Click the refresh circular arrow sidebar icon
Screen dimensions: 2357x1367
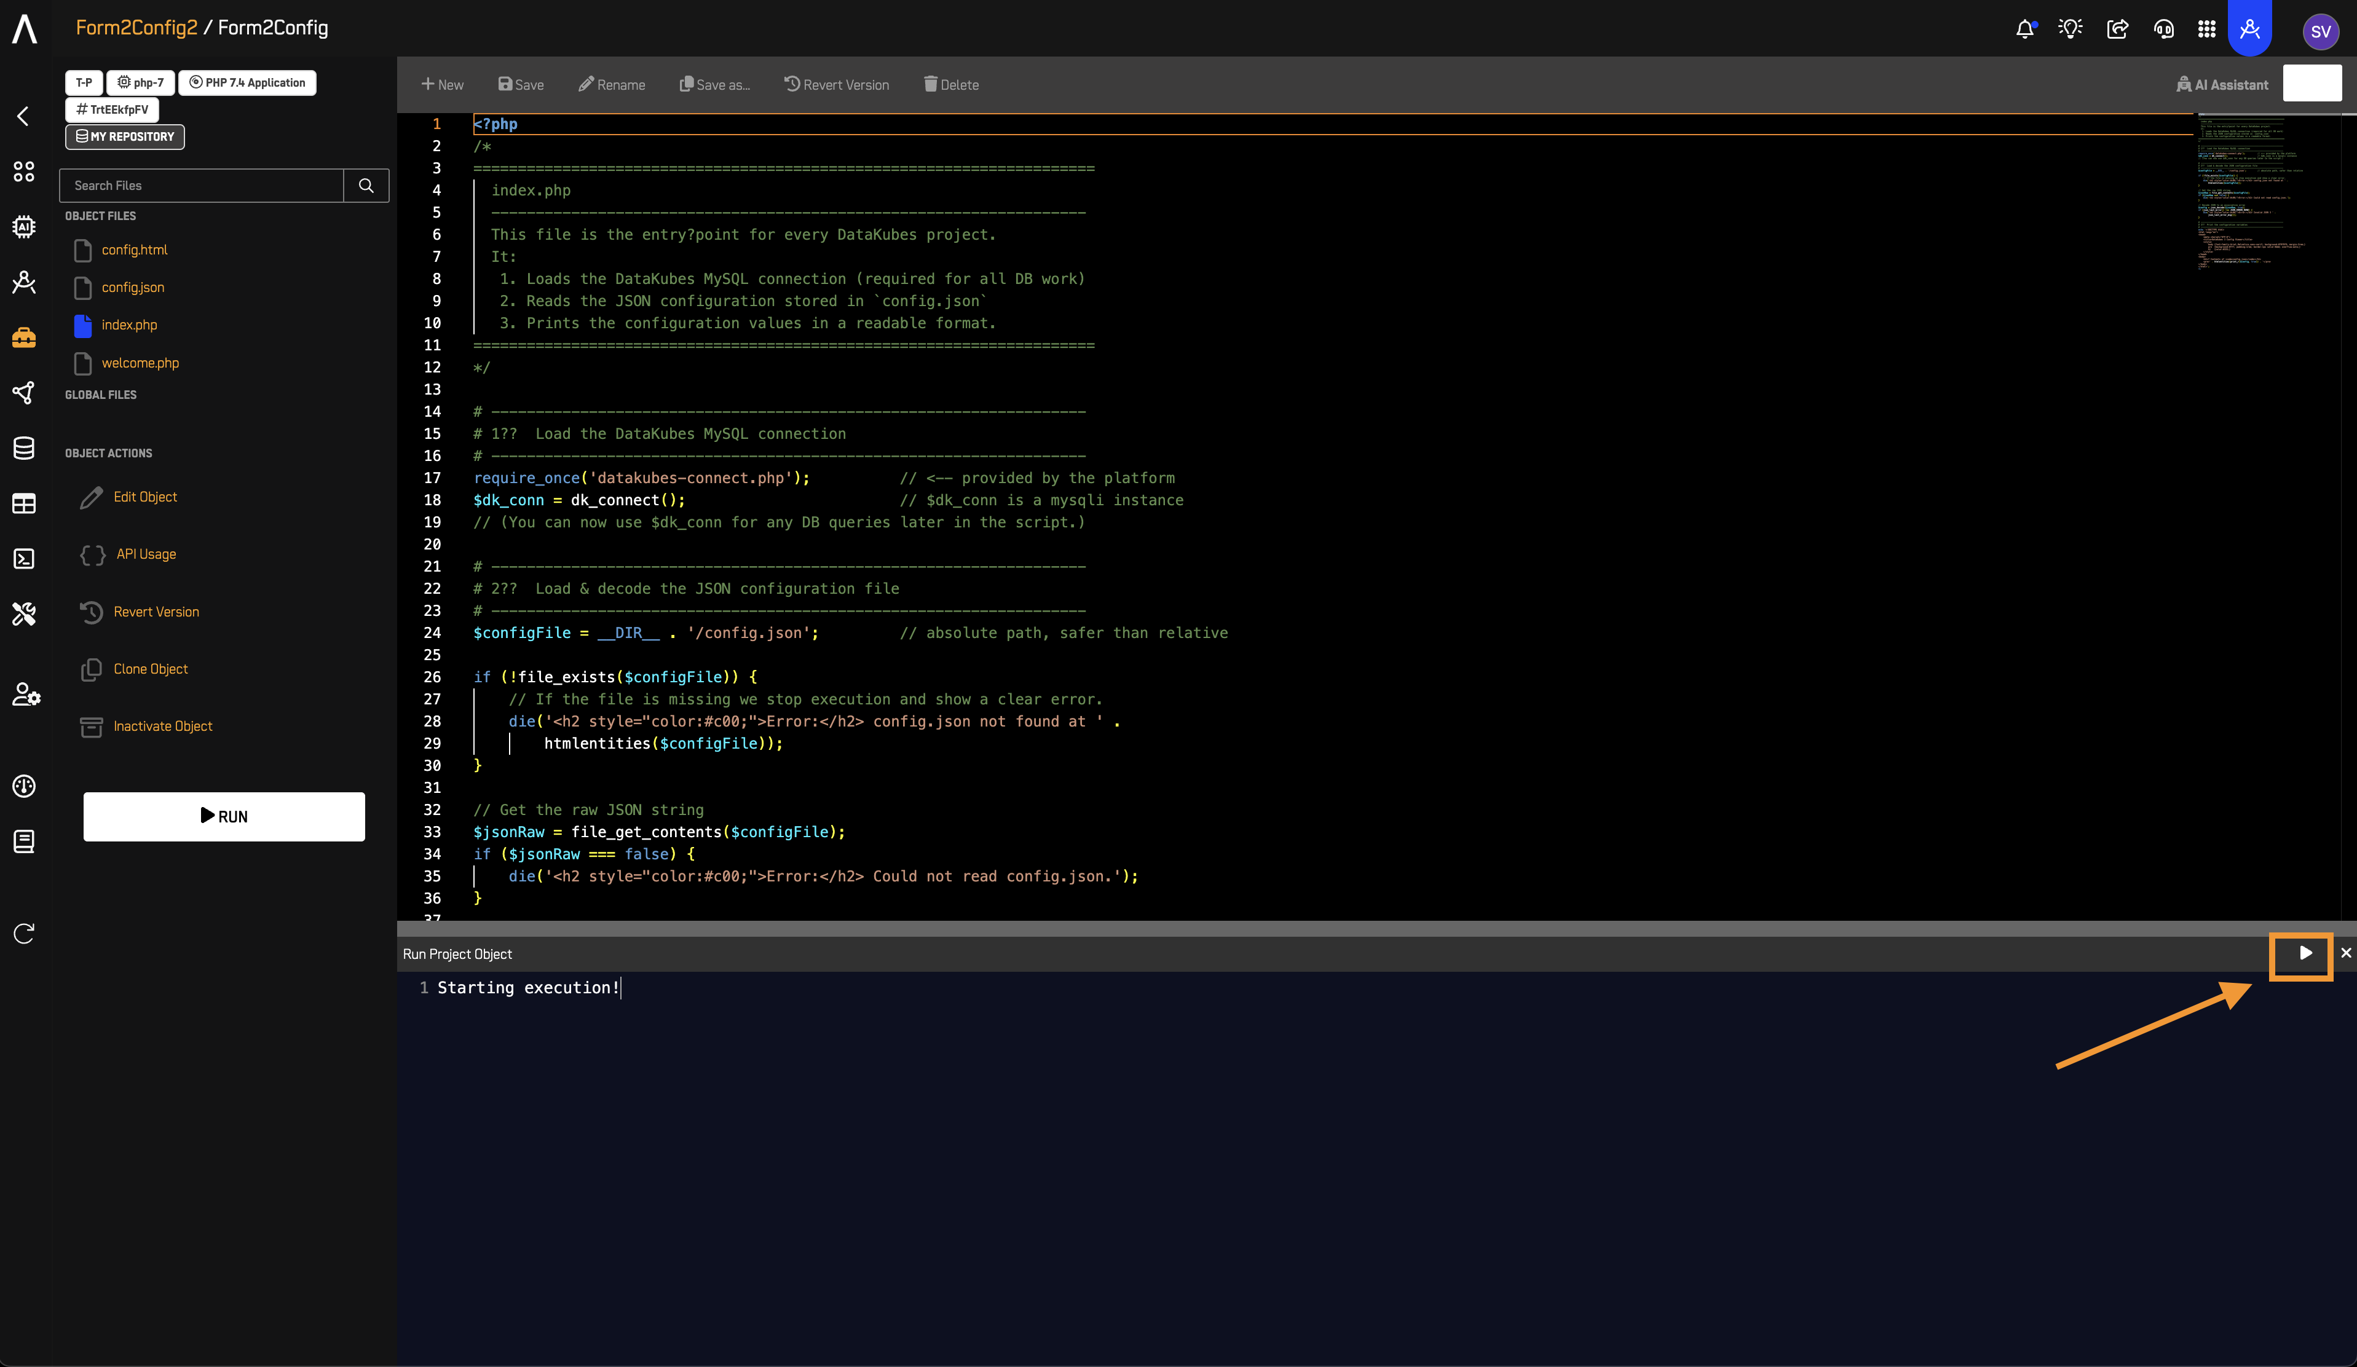25,933
